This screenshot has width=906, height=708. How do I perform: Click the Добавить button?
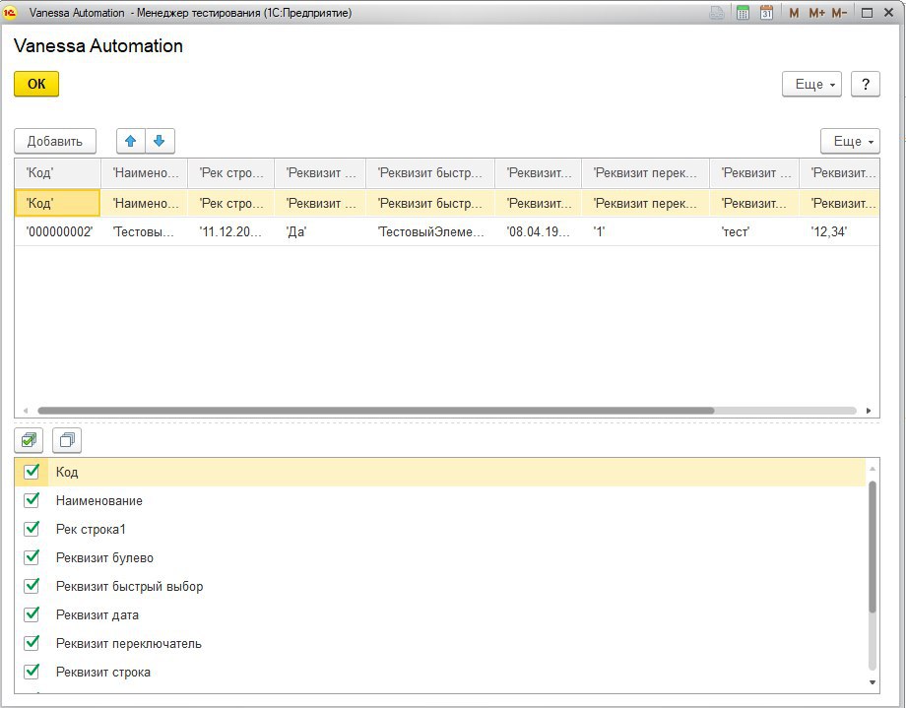pyautogui.click(x=55, y=141)
